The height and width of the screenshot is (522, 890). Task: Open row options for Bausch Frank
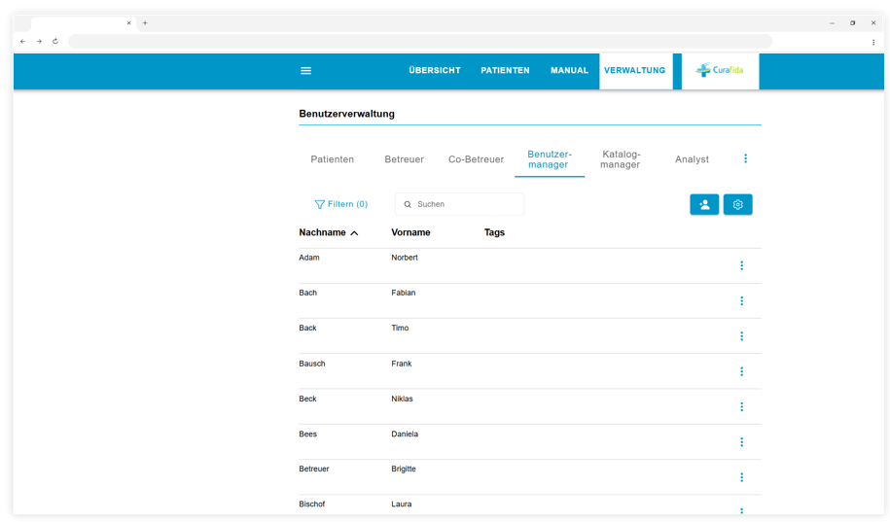click(x=741, y=371)
